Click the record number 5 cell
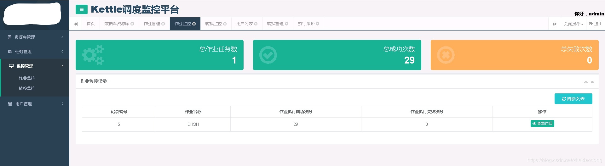605x166 pixels. pos(119,124)
